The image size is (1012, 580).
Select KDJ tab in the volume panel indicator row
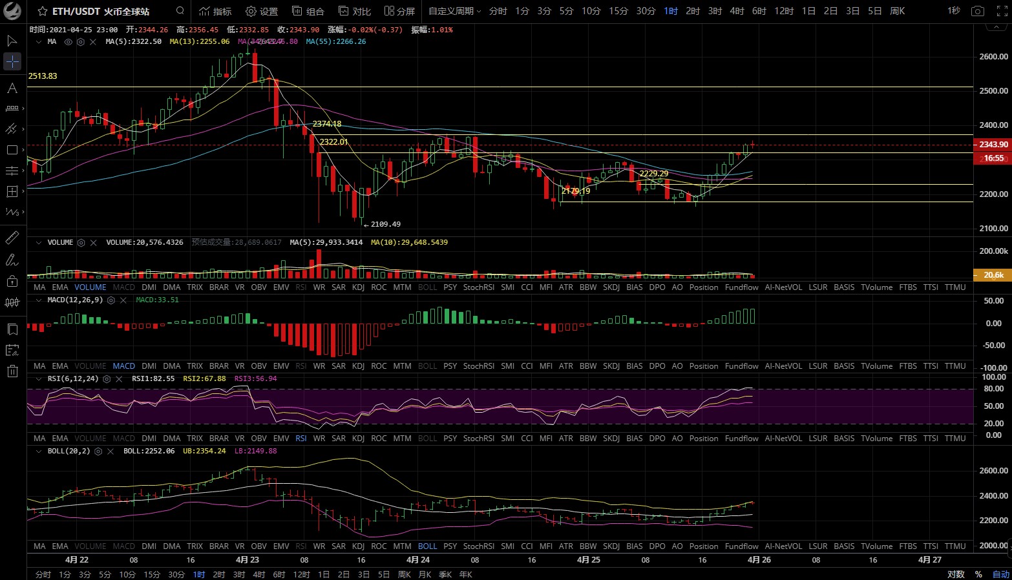tap(358, 287)
